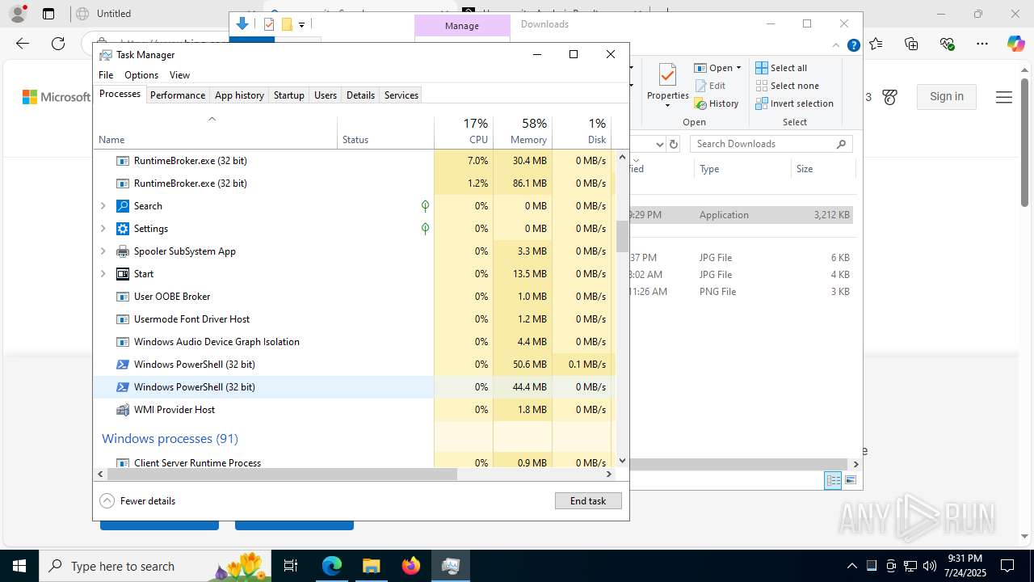Open Firefox from the taskbar
The width and height of the screenshot is (1034, 582).
[411, 566]
